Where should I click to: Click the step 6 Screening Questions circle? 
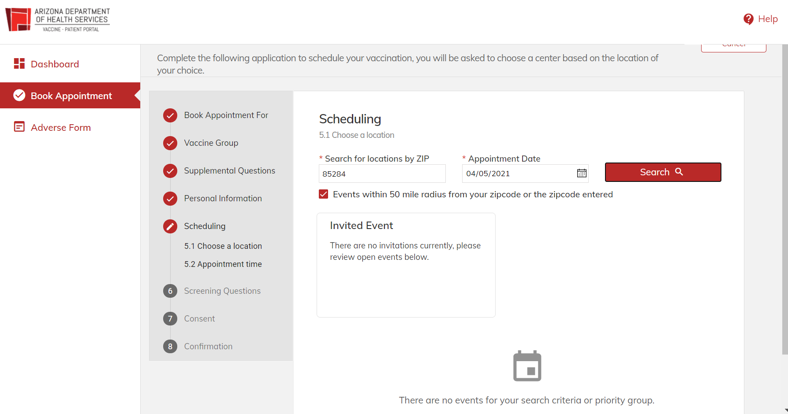[x=170, y=291]
